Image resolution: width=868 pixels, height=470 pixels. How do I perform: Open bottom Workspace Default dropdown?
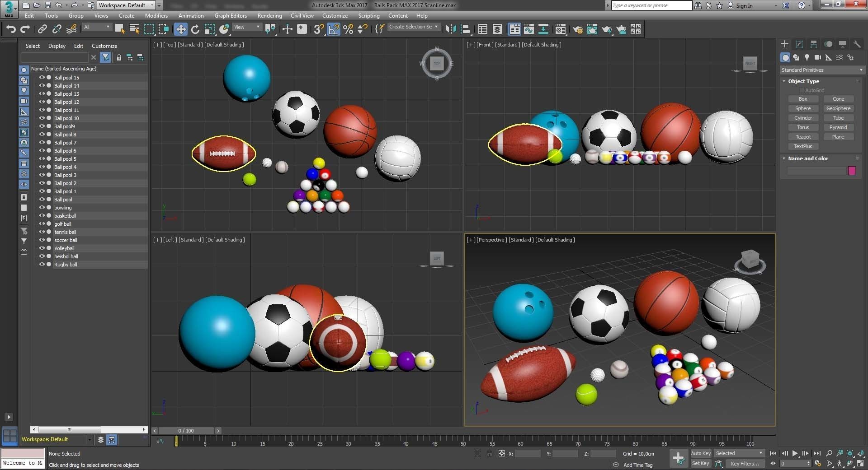pyautogui.click(x=56, y=439)
